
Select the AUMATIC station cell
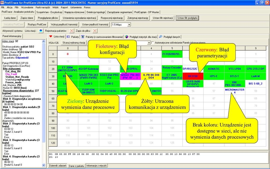tap(214, 69)
